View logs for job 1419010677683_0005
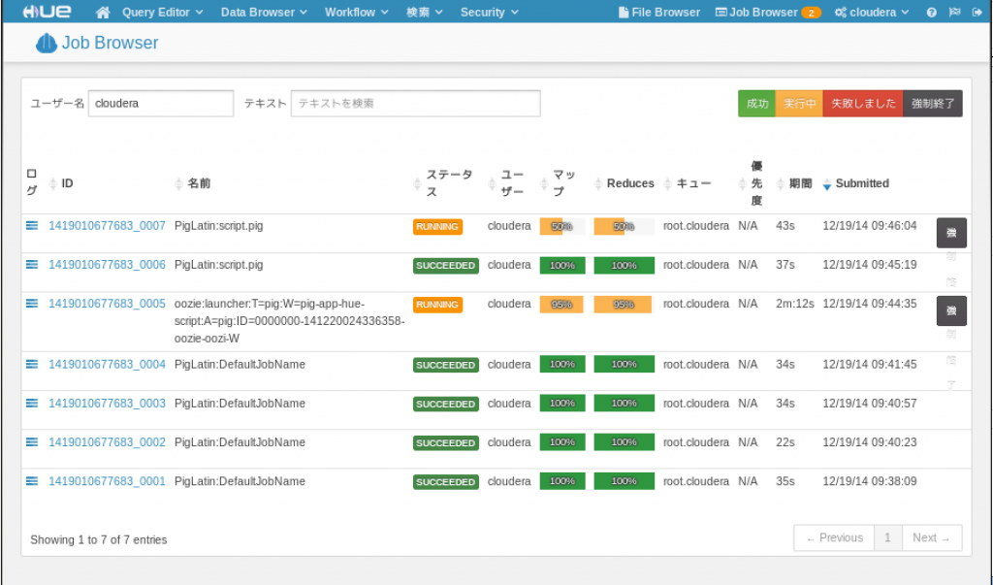The width and height of the screenshot is (993, 585). coord(32,304)
